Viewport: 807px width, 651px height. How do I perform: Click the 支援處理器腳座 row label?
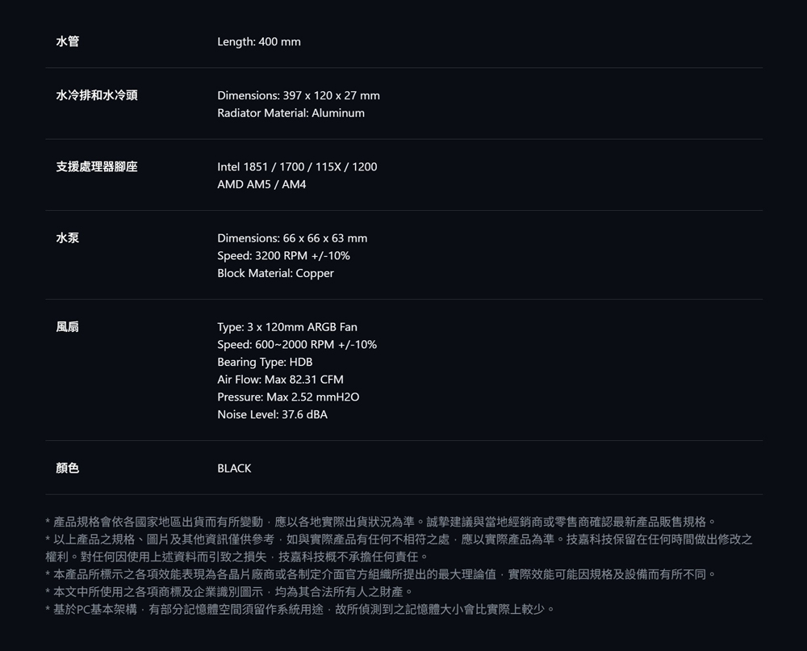tap(97, 167)
